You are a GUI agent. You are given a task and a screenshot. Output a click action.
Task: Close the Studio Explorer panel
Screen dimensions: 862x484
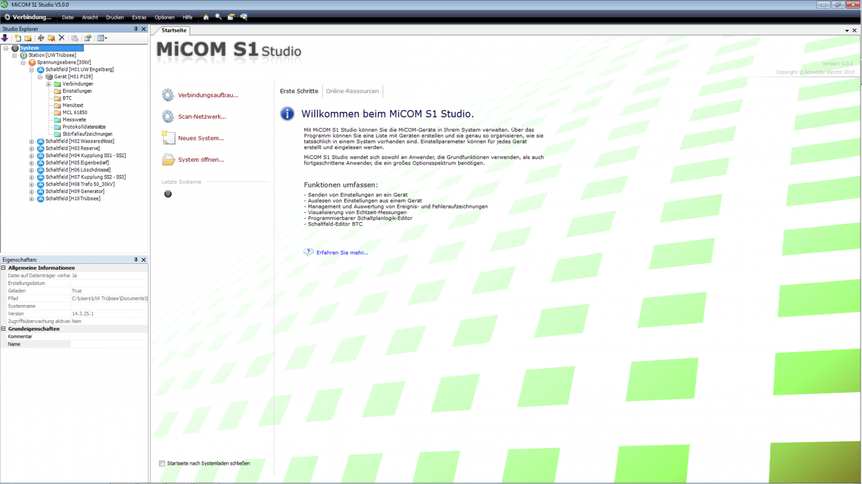144,29
